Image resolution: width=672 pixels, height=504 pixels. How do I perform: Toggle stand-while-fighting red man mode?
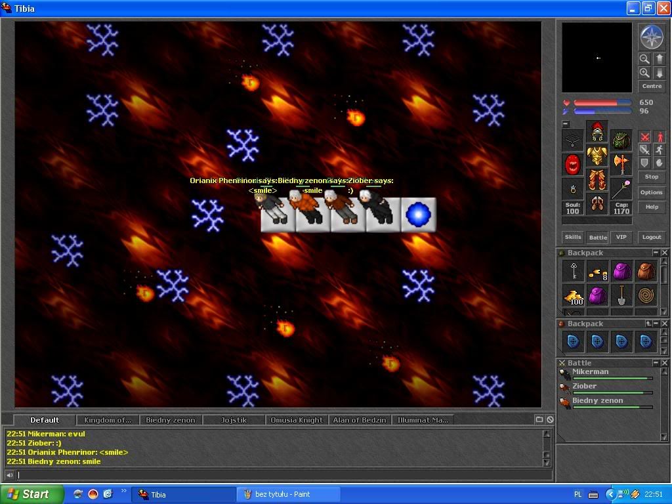point(659,136)
